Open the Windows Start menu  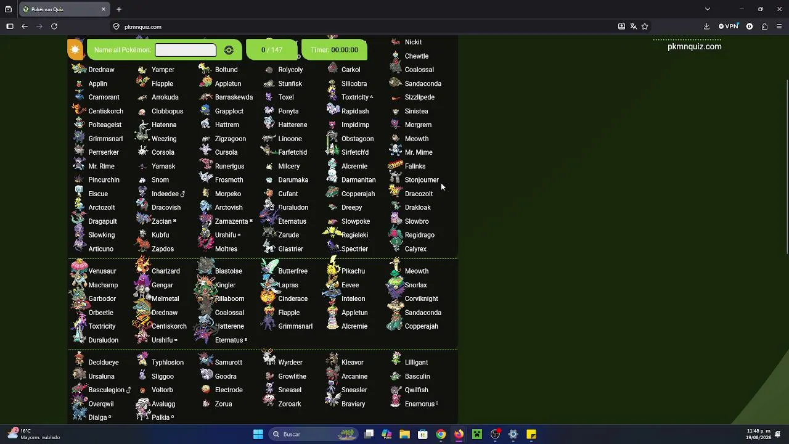coord(258,434)
